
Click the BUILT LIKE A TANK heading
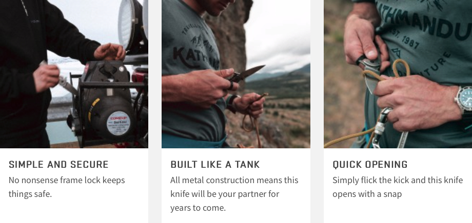point(215,165)
